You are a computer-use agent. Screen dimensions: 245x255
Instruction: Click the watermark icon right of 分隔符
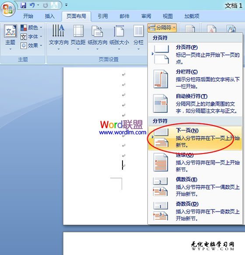[x=190, y=29]
